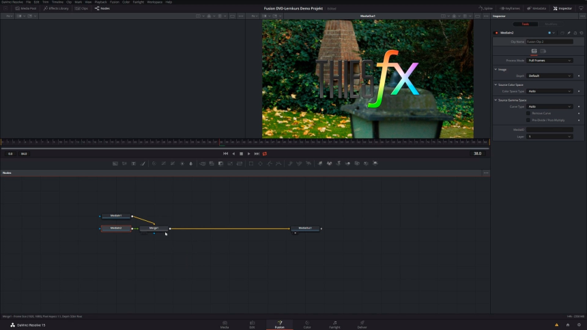Toggle keyframe dot for Pre-Divide / Post-Multiply

click(x=579, y=120)
